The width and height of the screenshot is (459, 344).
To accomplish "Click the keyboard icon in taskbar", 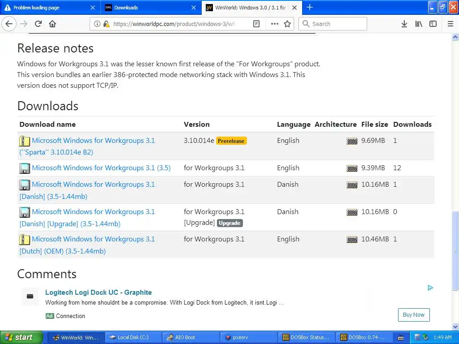I will click(401, 338).
